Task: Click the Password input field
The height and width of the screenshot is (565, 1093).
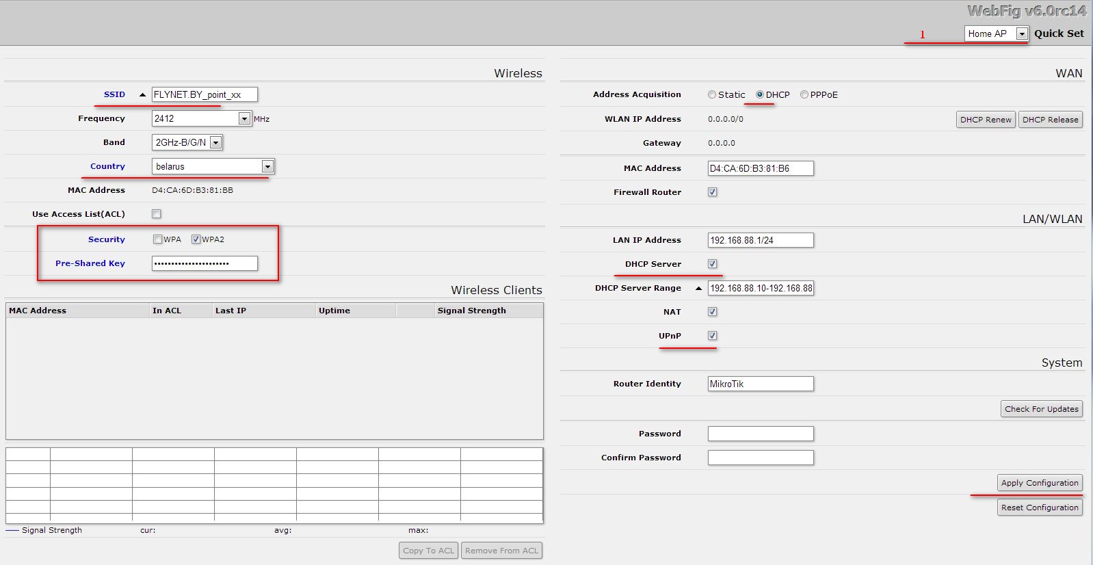Action: tap(761, 434)
